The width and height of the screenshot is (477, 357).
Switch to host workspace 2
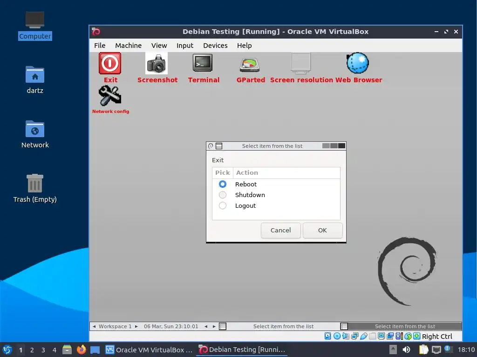(32, 350)
